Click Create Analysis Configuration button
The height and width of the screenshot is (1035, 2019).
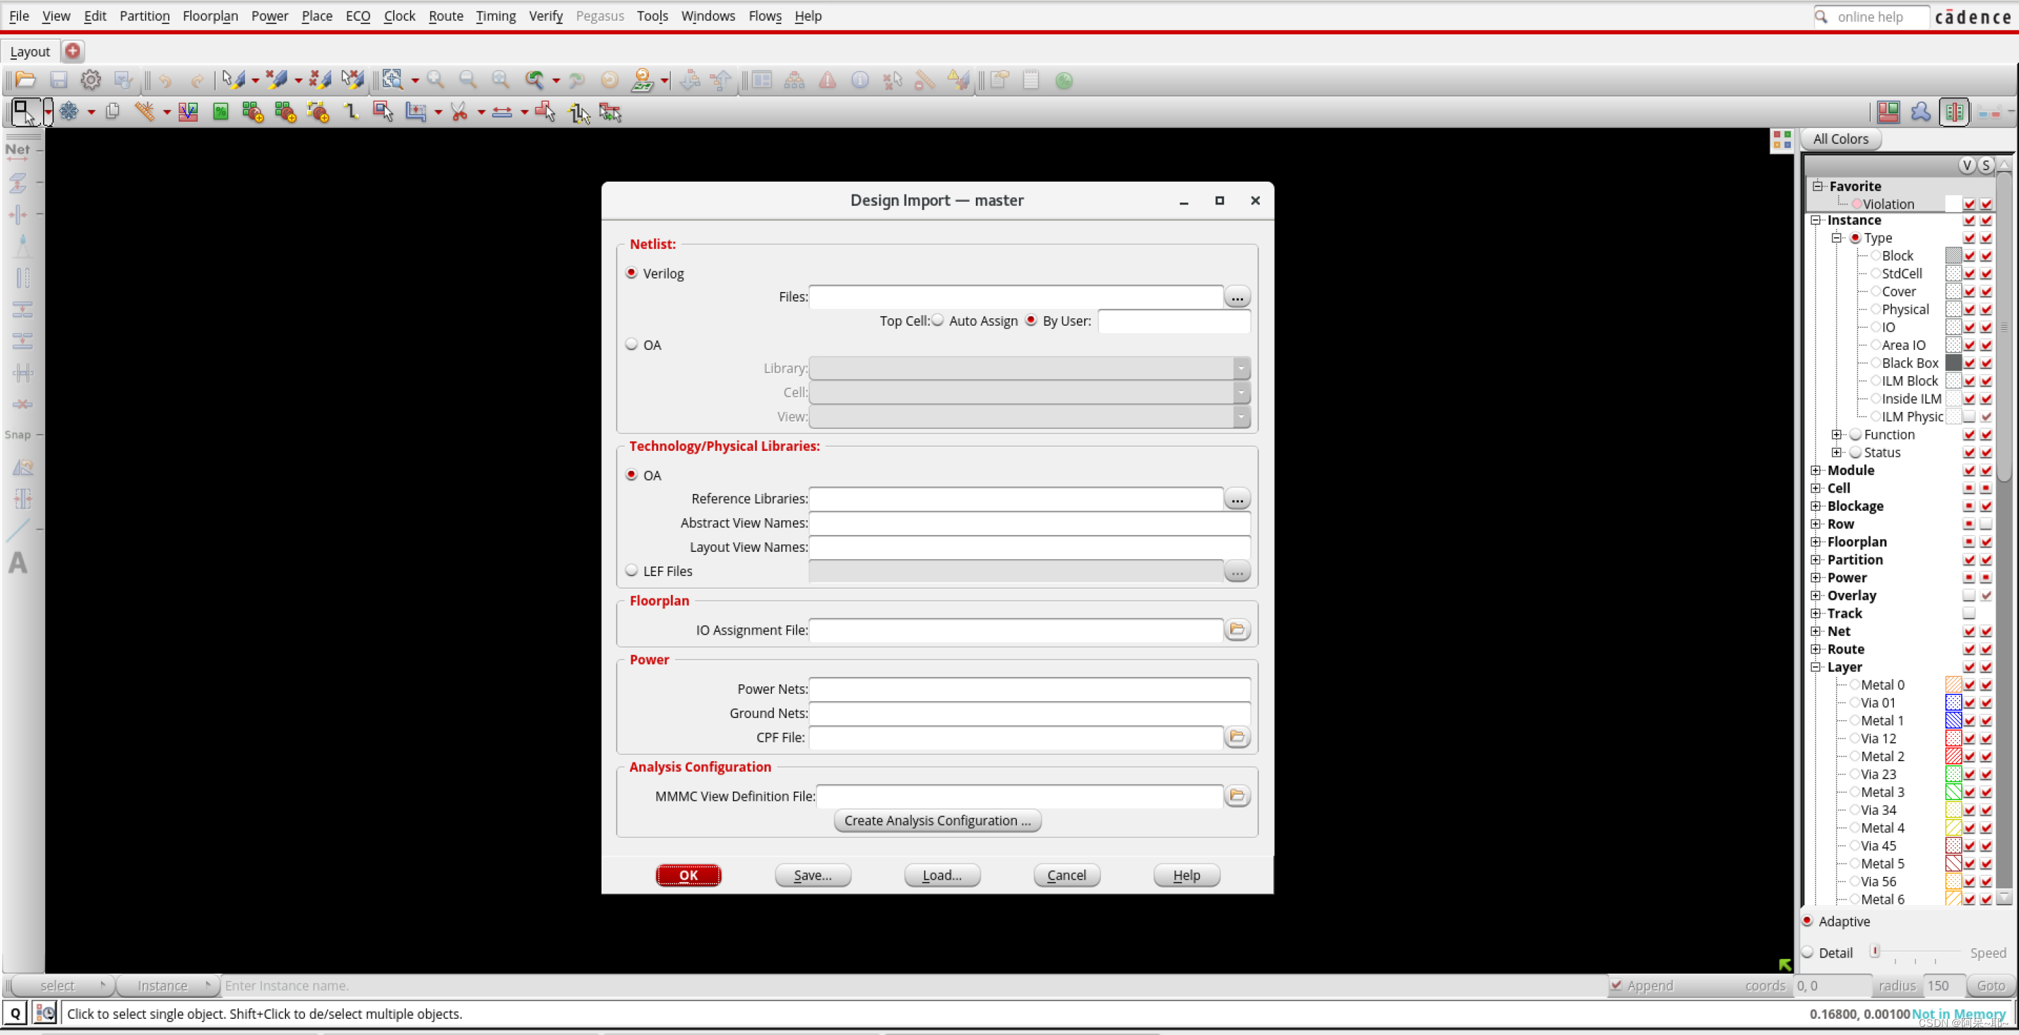[937, 820]
